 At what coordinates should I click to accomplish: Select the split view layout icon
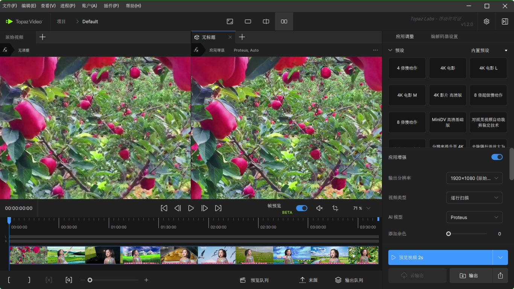click(x=266, y=21)
